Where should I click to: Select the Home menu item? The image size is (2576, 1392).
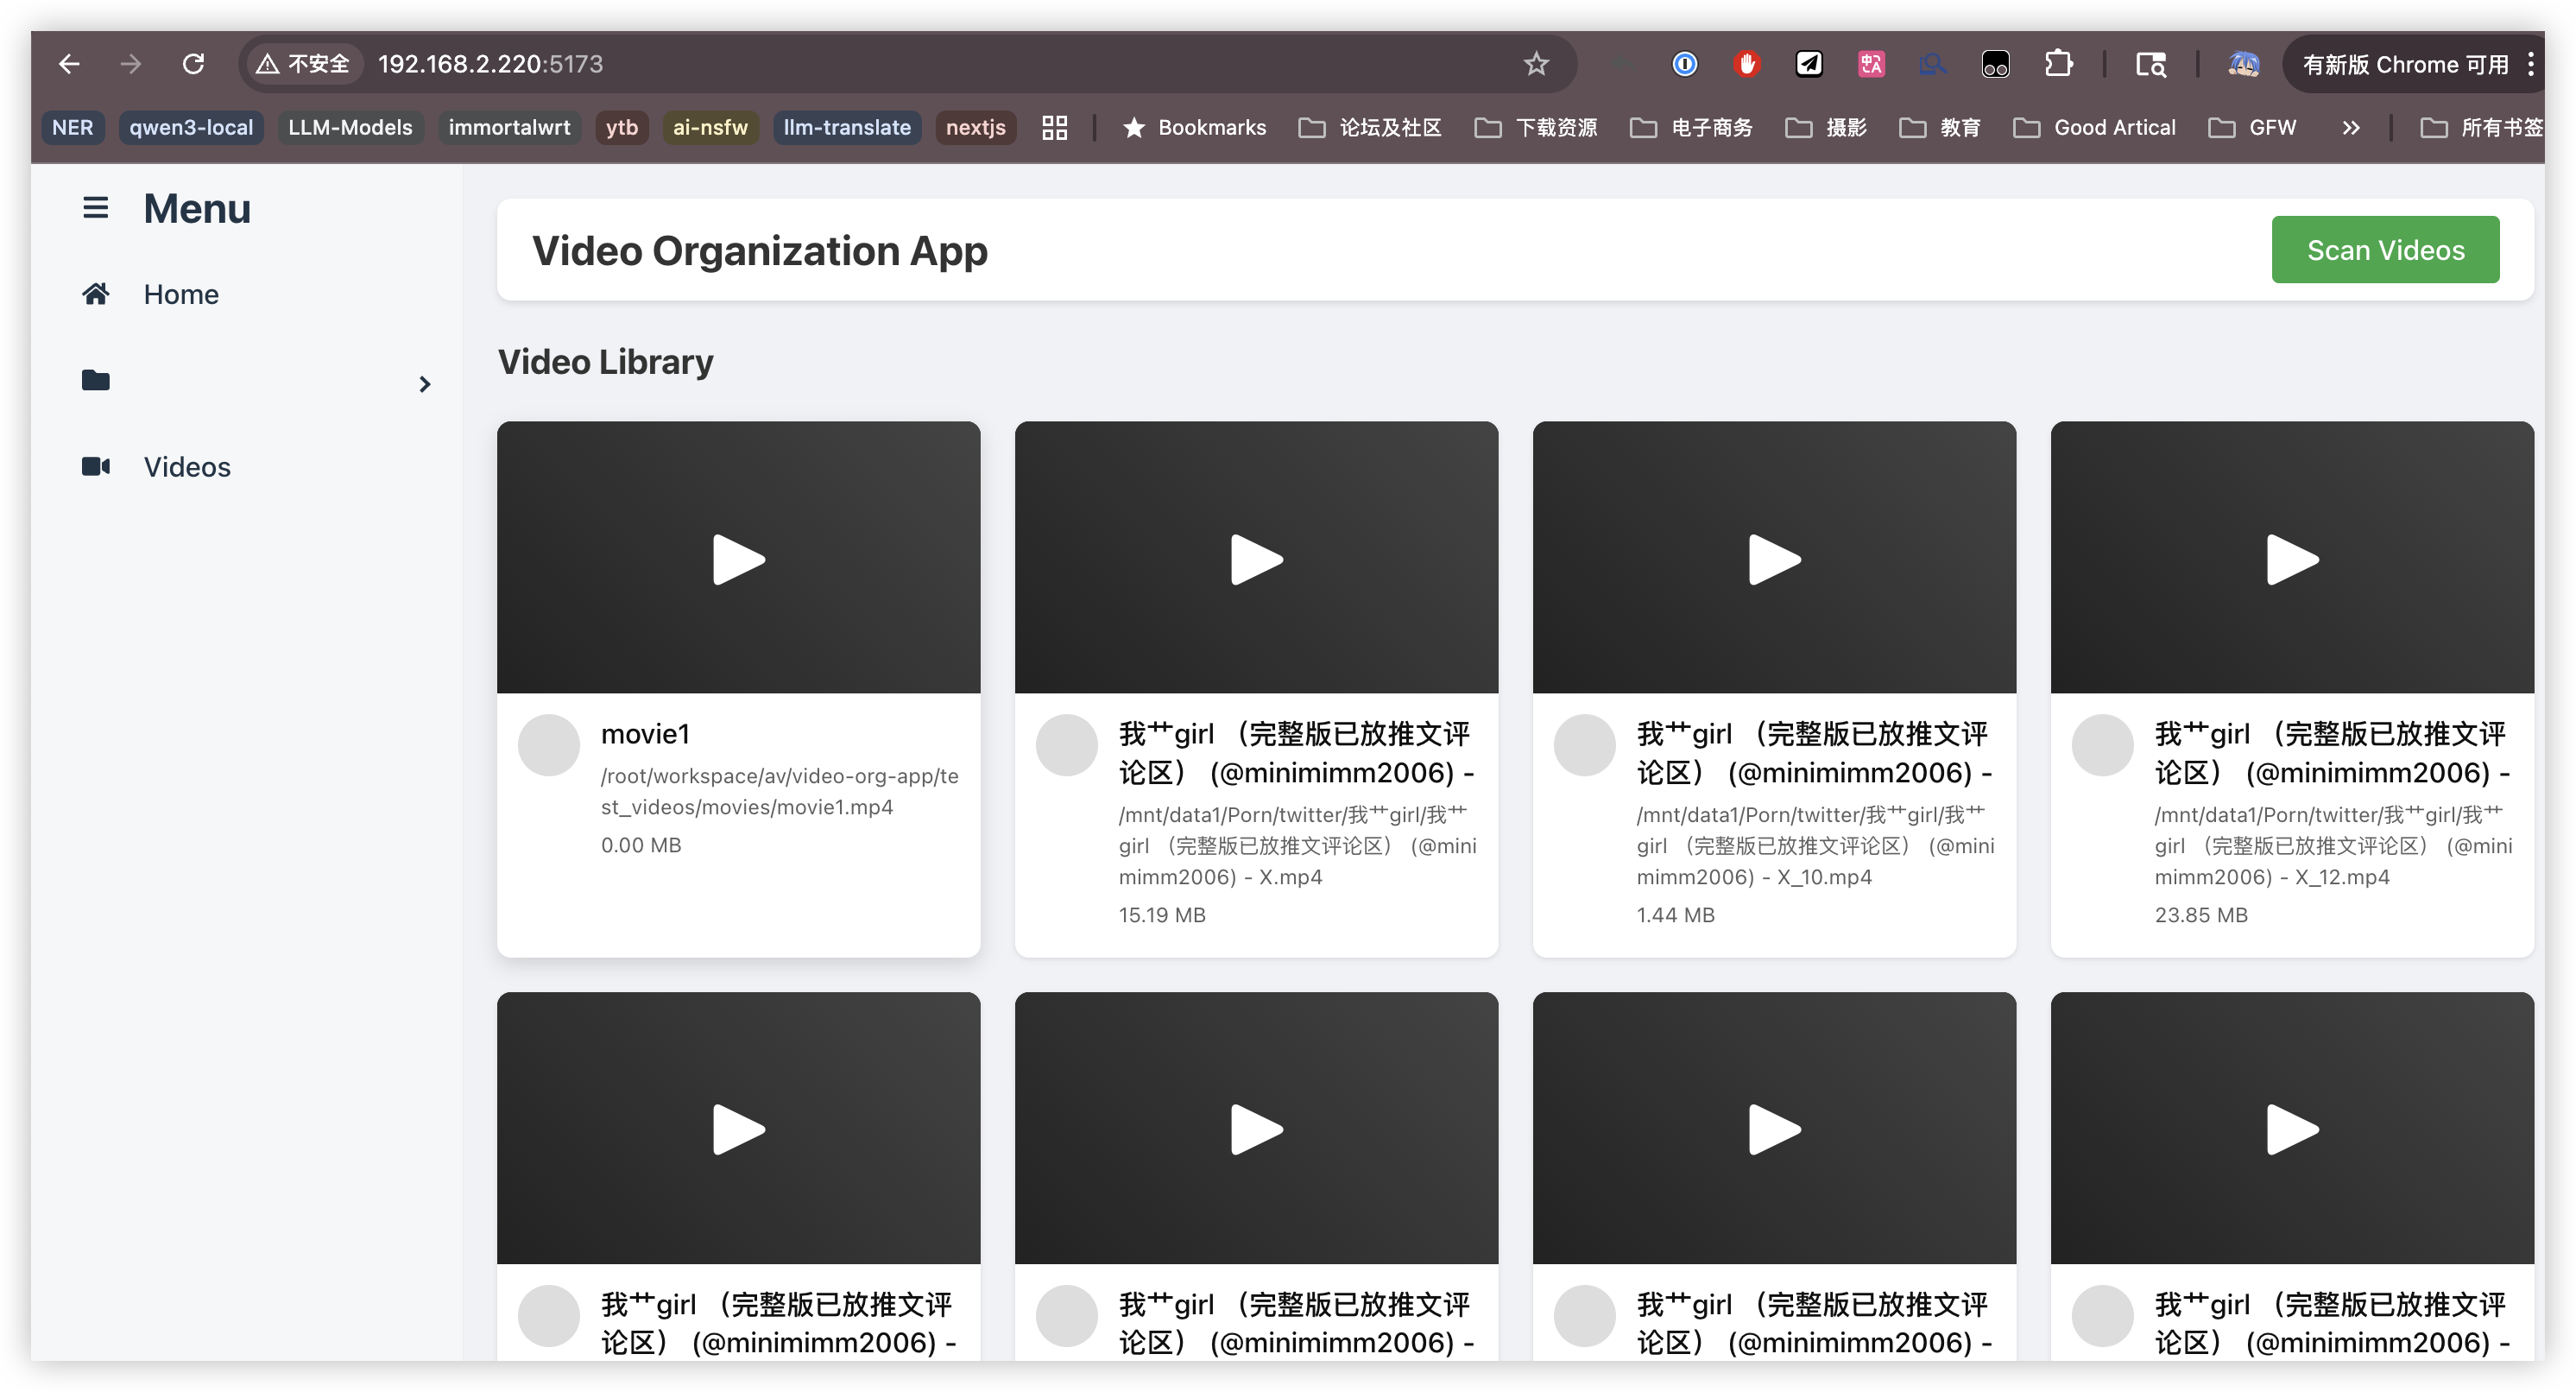181,294
